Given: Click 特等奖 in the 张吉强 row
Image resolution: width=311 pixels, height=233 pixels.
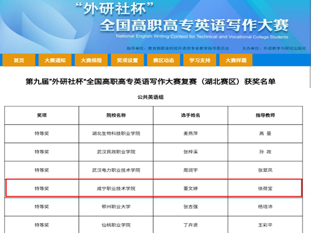Looking at the screenshot, I should (x=41, y=207).
